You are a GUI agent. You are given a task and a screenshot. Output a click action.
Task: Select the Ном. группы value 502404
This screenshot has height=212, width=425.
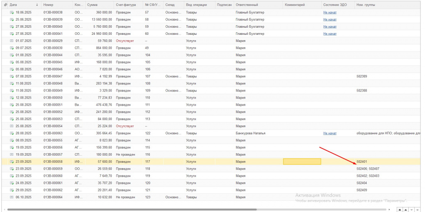coord(362,183)
